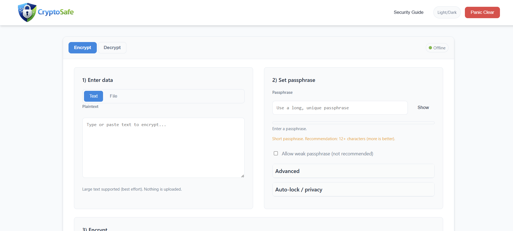
Task: Click the CryptoSafe shield logo
Action: point(27,12)
